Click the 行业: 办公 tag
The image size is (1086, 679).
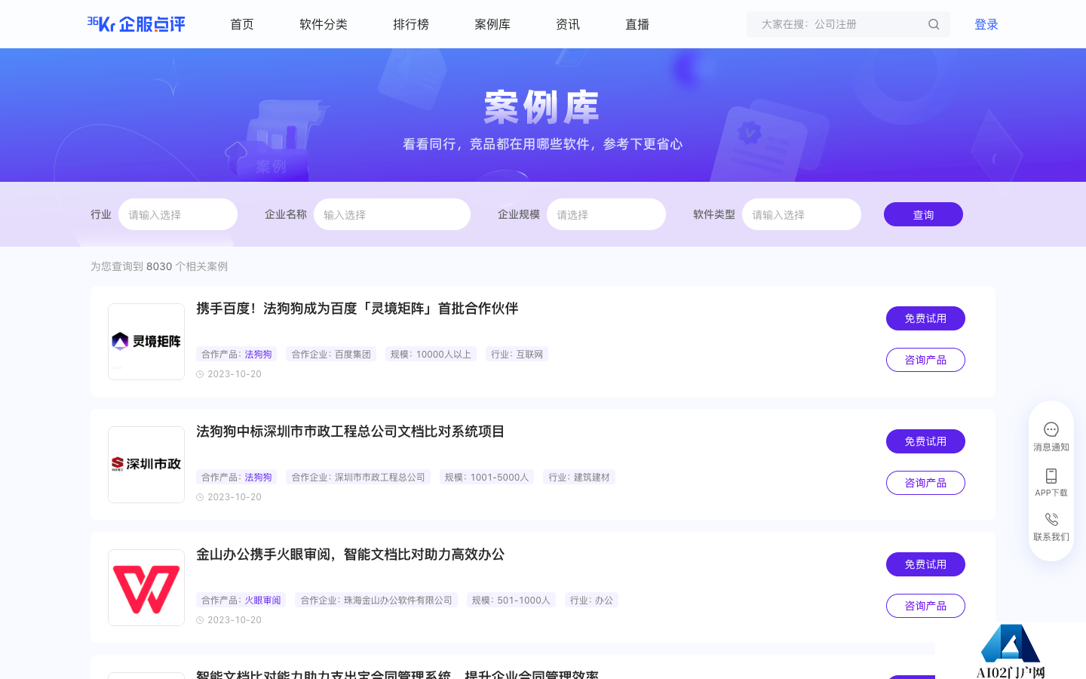click(591, 601)
